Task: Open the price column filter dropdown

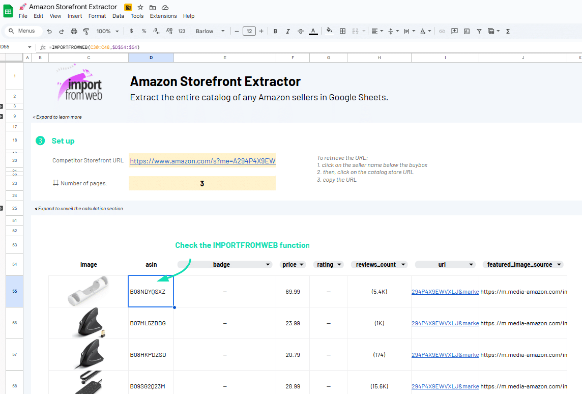Action: pyautogui.click(x=302, y=265)
